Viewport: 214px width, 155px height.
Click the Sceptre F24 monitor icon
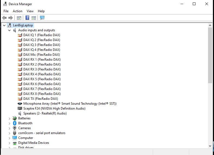[20, 108]
